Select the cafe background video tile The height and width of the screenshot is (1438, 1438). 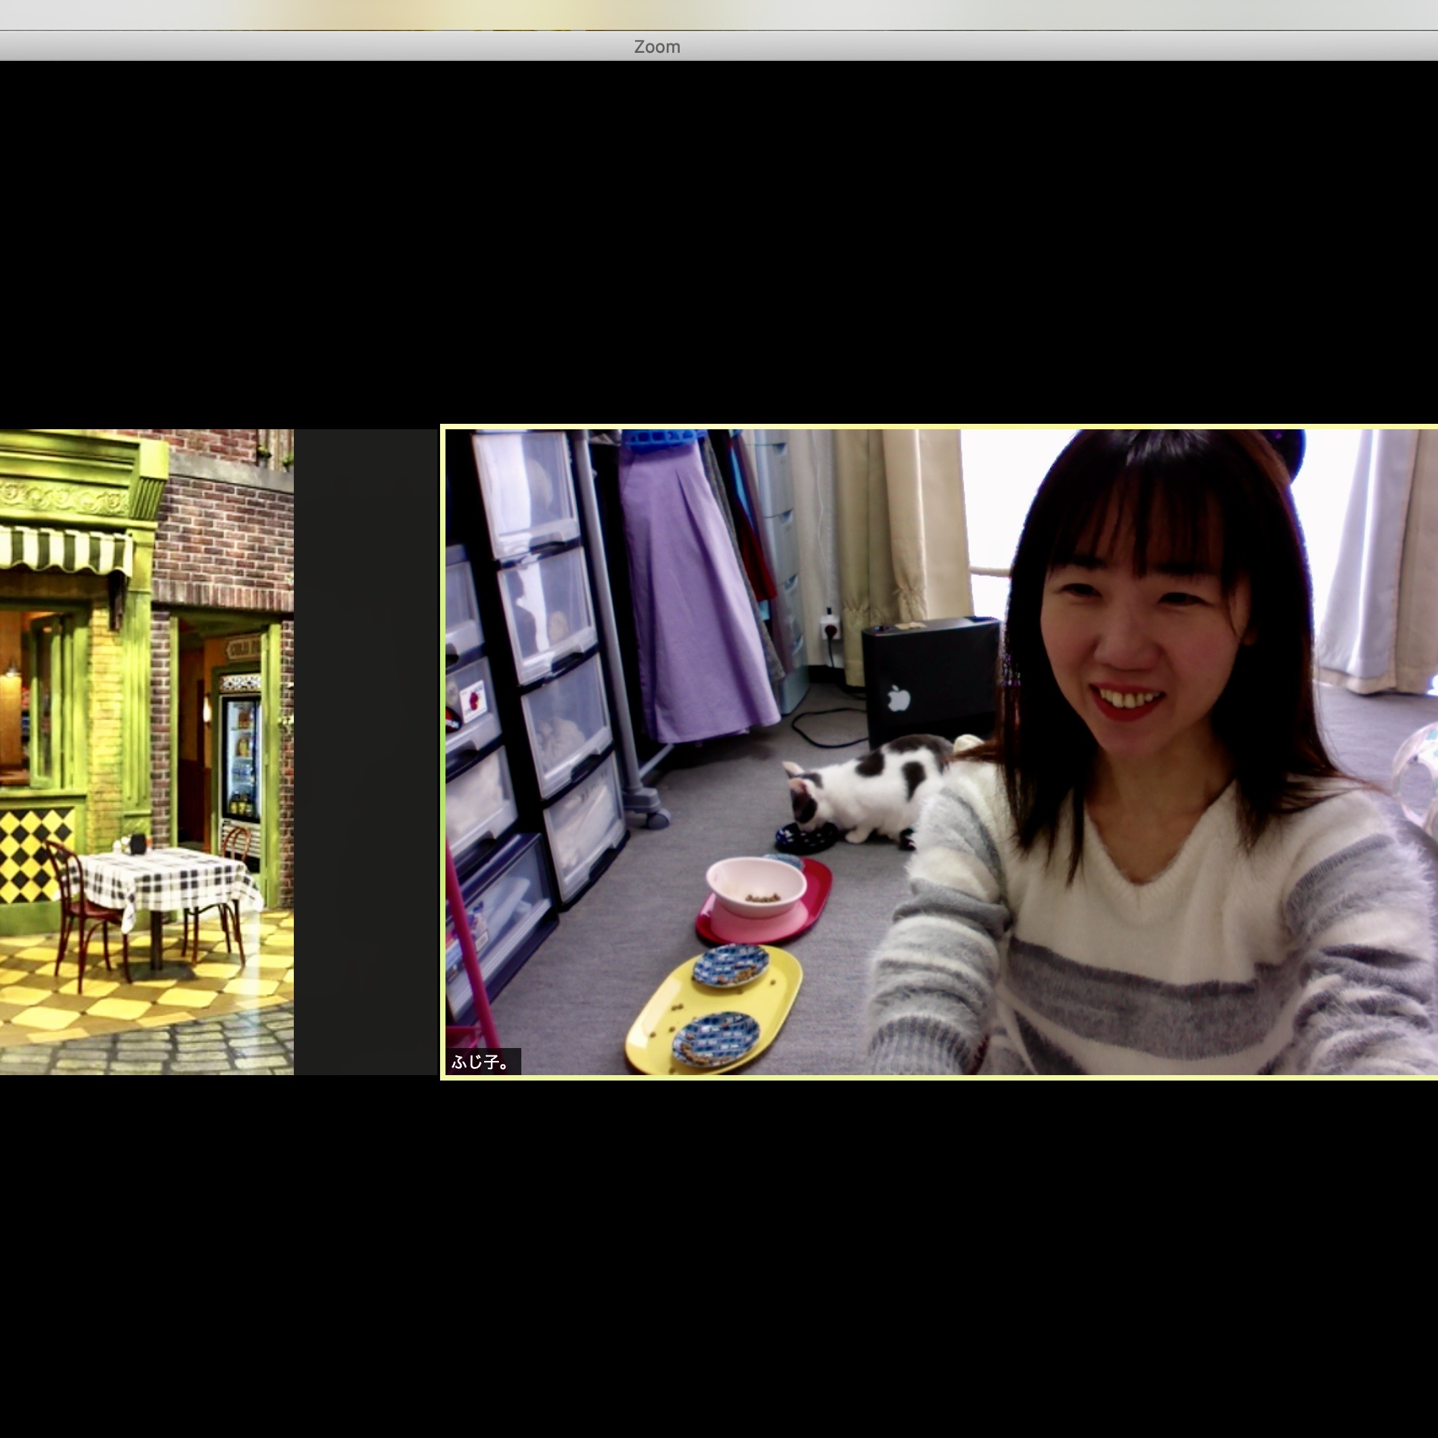click(146, 751)
